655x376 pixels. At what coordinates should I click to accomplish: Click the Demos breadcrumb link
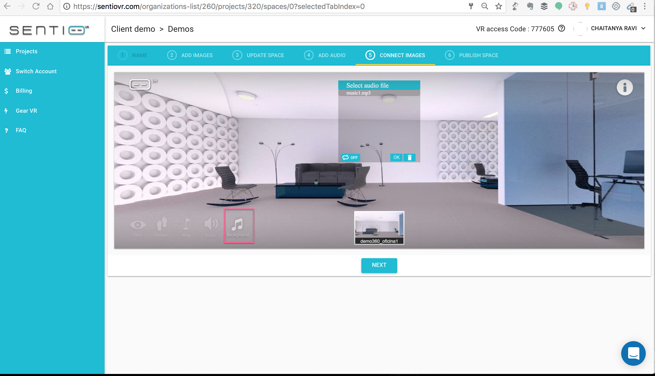(x=181, y=29)
